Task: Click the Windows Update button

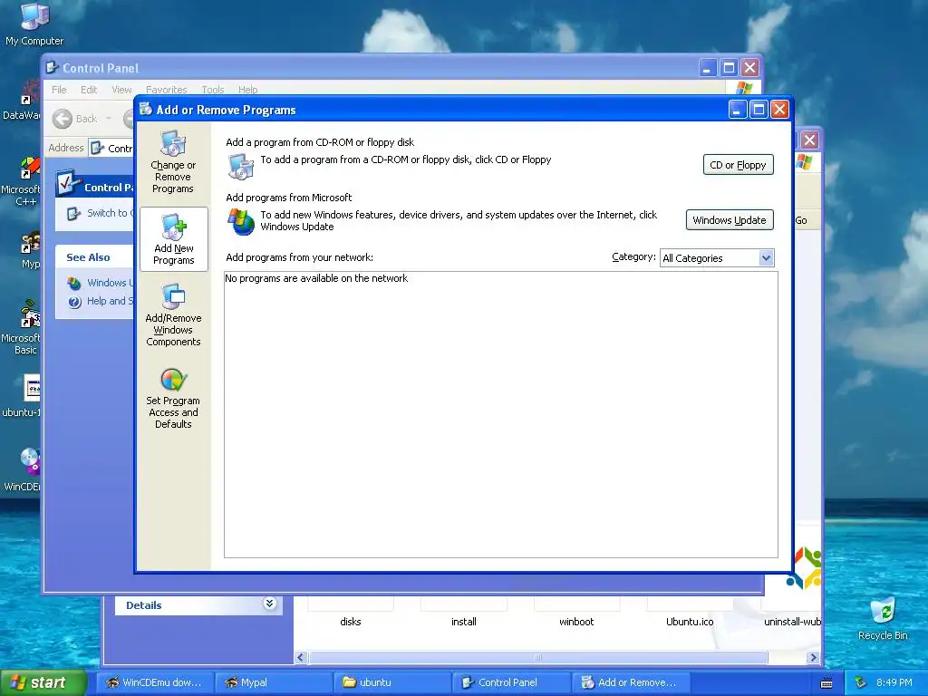Action: [x=730, y=220]
